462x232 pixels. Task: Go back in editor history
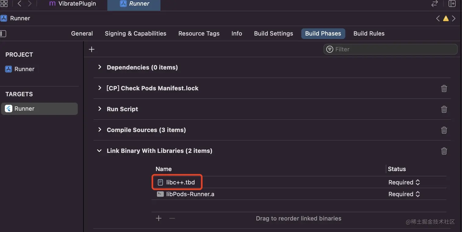click(19, 4)
